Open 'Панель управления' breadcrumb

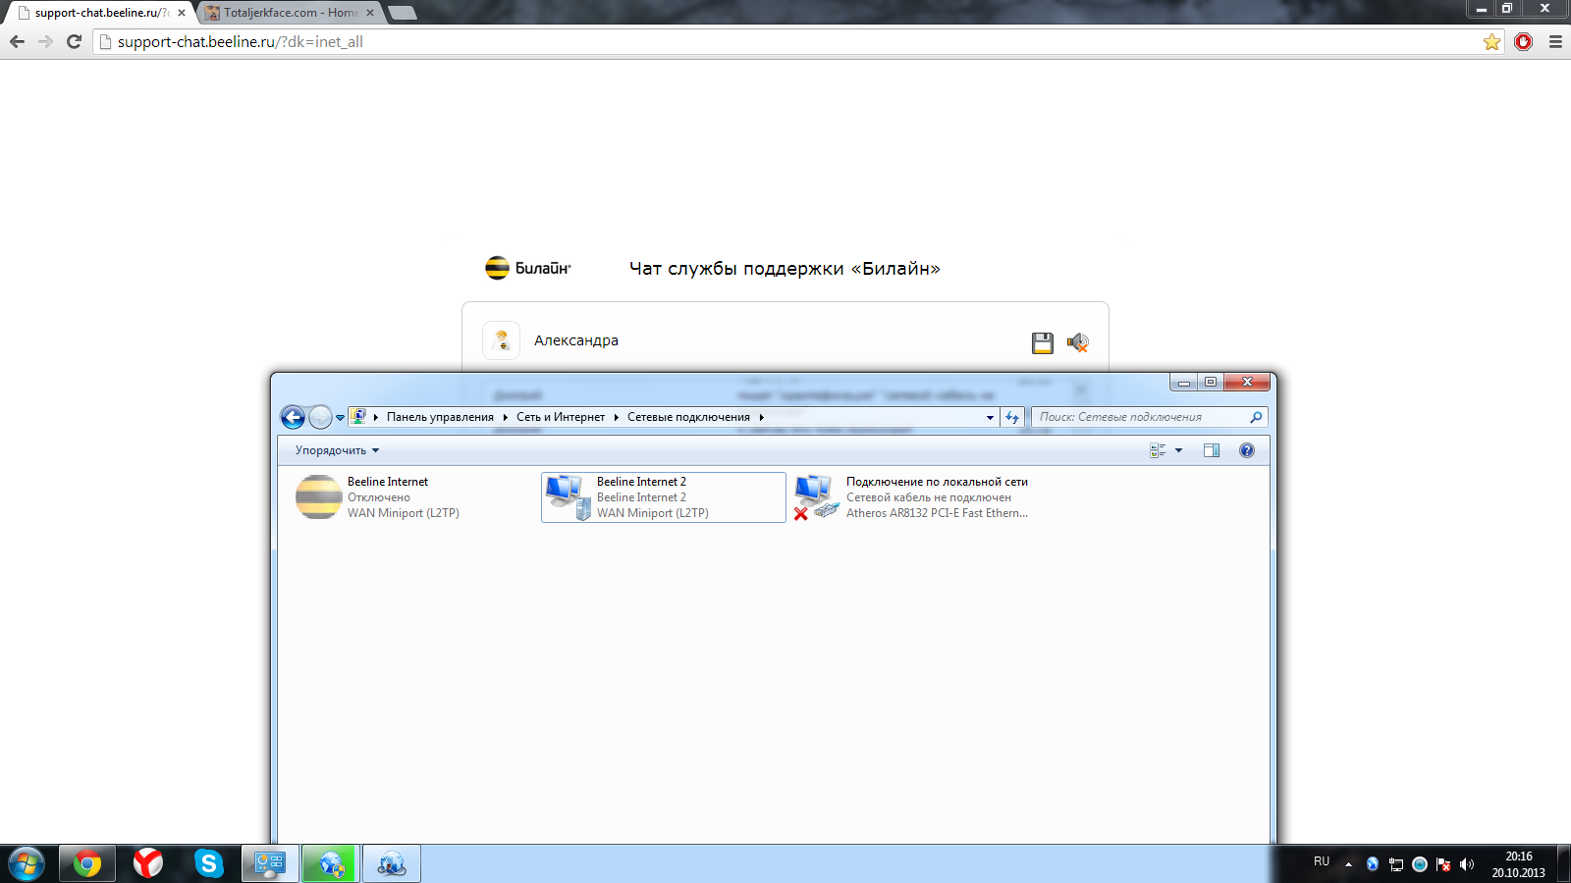pos(440,417)
